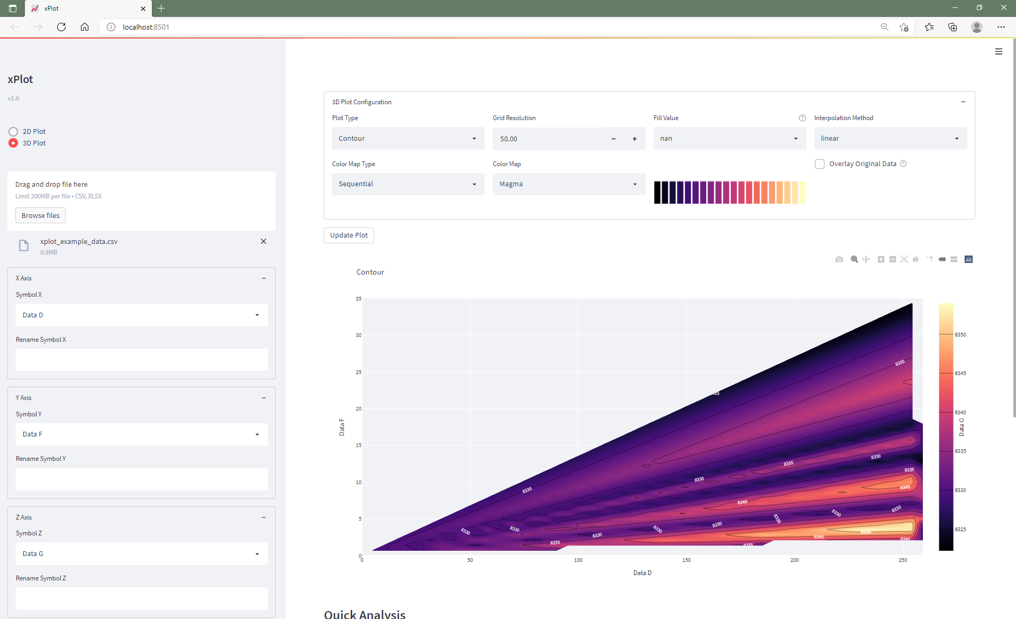The width and height of the screenshot is (1016, 619).
Task: Open browser profile avatar
Action: [977, 27]
